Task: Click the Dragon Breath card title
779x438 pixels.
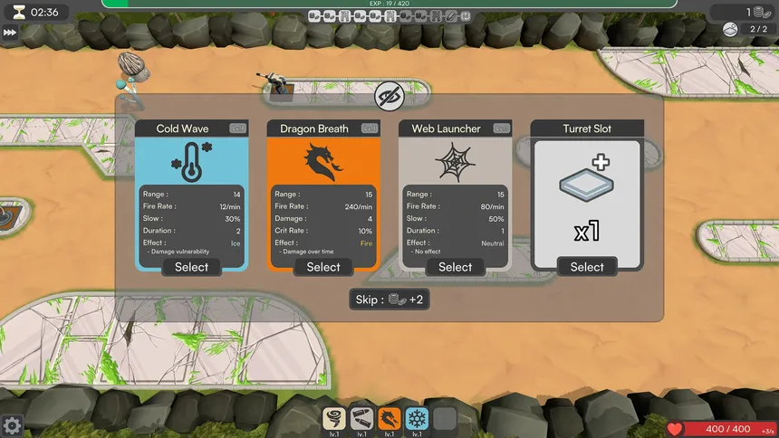Action: (x=314, y=129)
